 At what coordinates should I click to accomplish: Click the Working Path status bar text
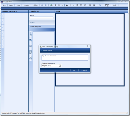tap(23, 113)
